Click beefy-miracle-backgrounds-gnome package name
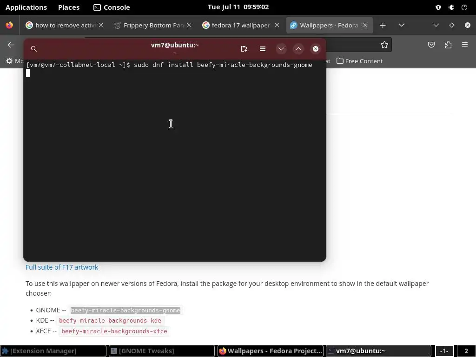Image resolution: width=476 pixels, height=357 pixels. (126, 310)
